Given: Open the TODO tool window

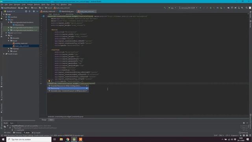Looking at the screenshot, I should 7,133.
